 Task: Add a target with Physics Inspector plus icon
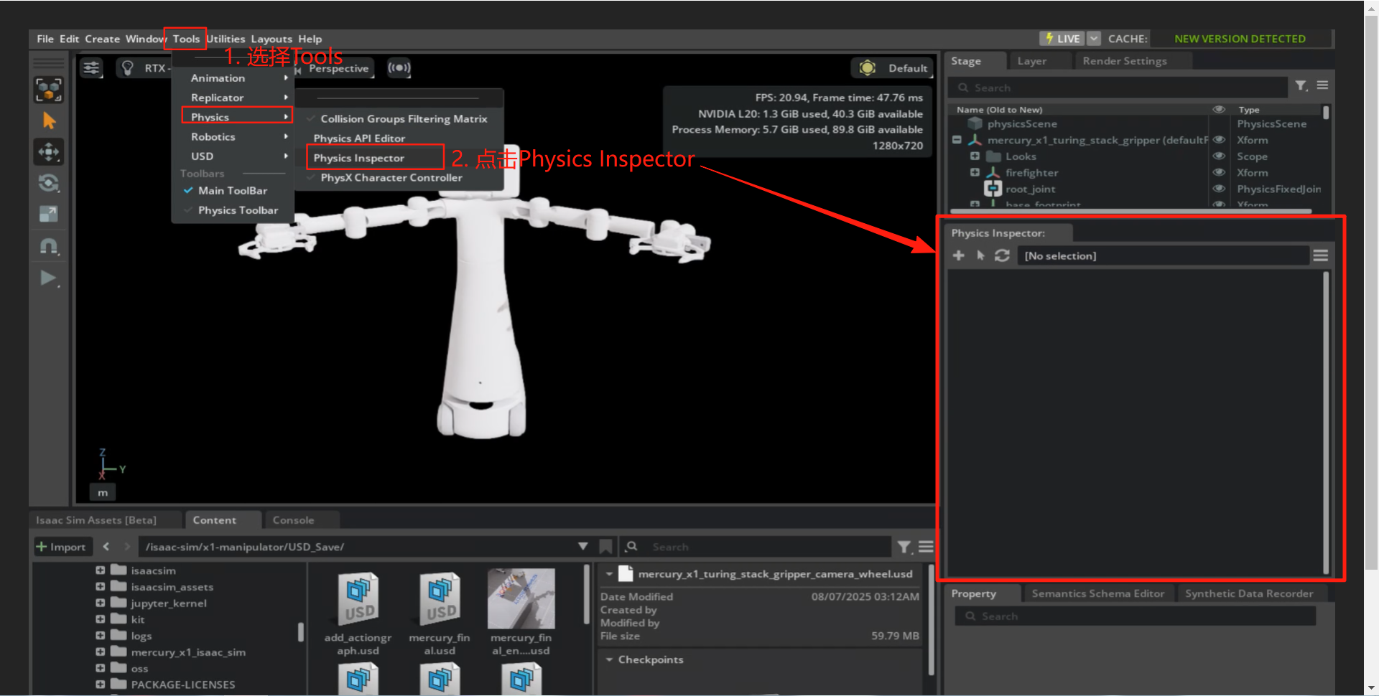coord(959,255)
